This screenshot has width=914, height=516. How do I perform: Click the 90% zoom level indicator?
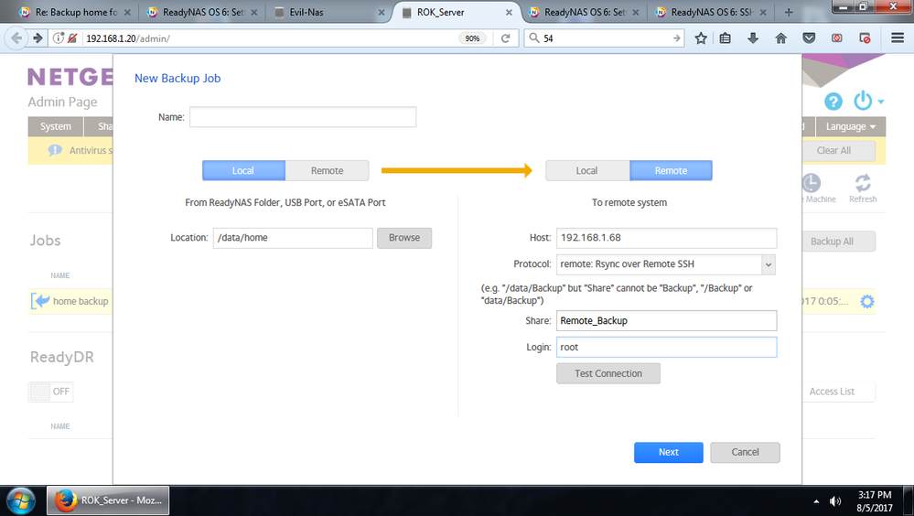(472, 38)
